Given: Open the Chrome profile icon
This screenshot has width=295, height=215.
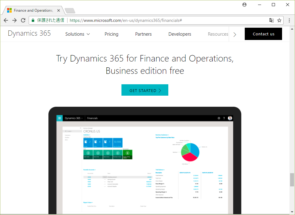Looking at the screenshot, I should tap(244, 5).
